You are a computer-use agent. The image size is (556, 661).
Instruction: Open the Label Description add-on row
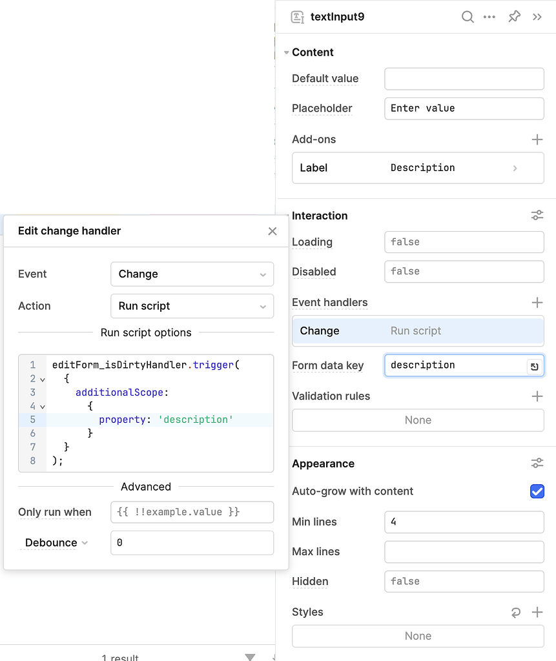coord(418,168)
